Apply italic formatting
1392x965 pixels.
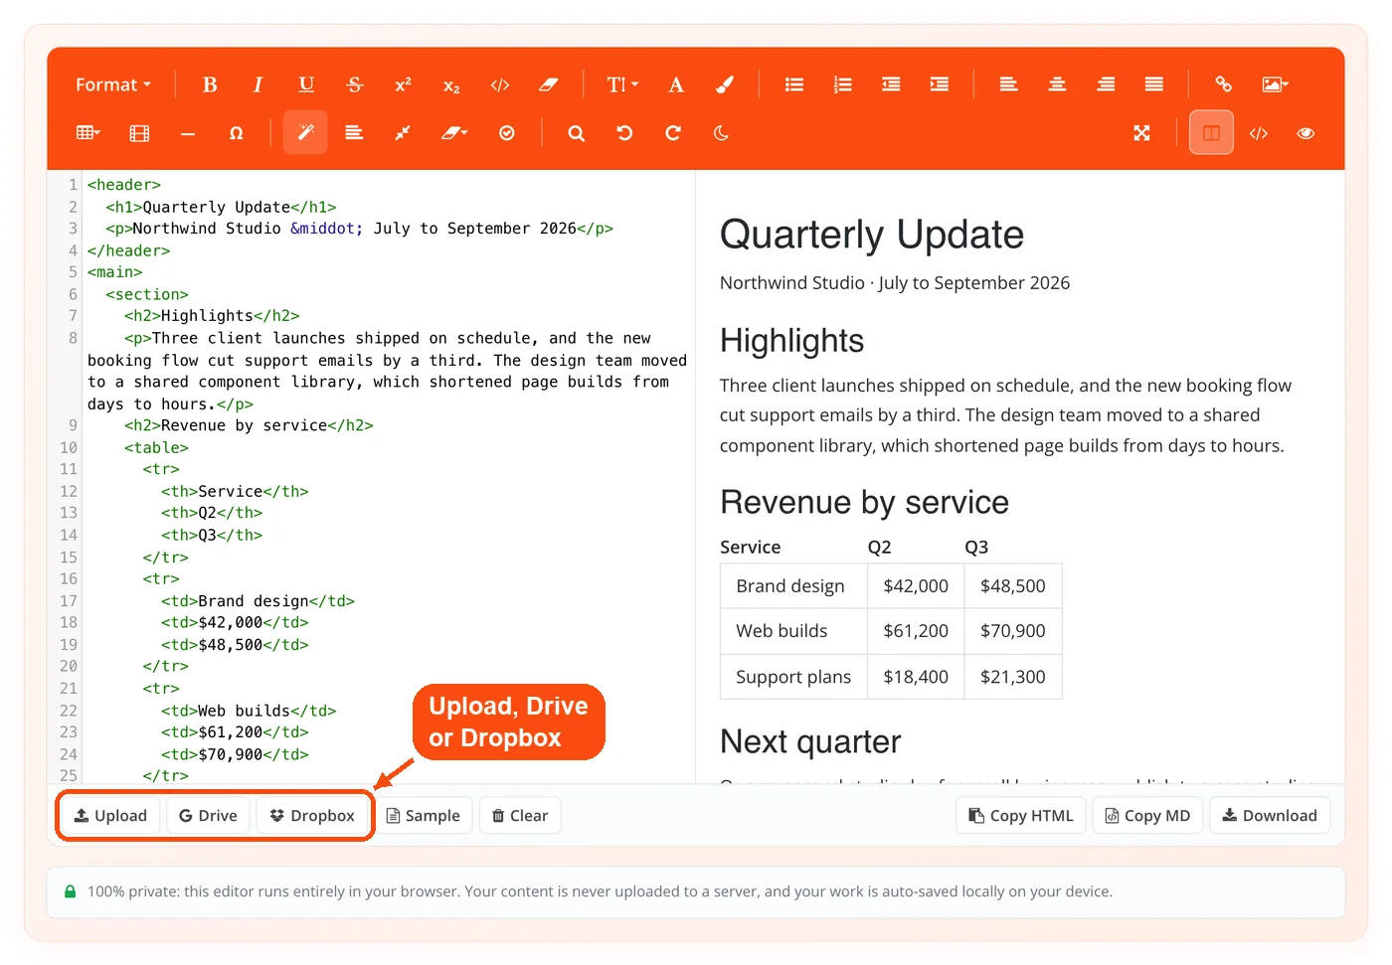coord(258,84)
